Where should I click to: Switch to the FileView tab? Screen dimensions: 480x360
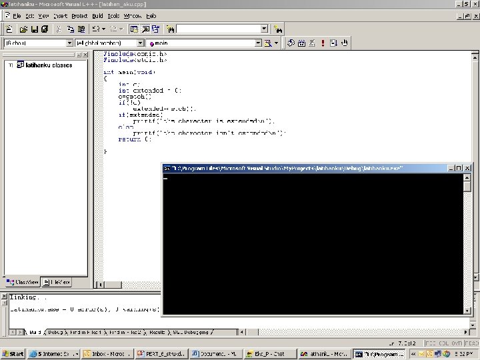coord(56,283)
